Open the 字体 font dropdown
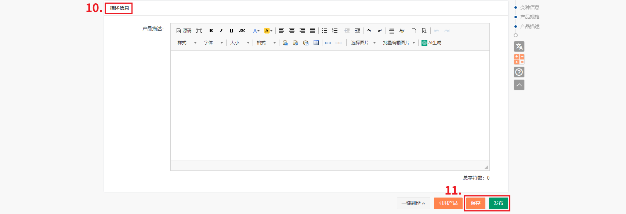Screen dimensions: 626x214 (213, 43)
